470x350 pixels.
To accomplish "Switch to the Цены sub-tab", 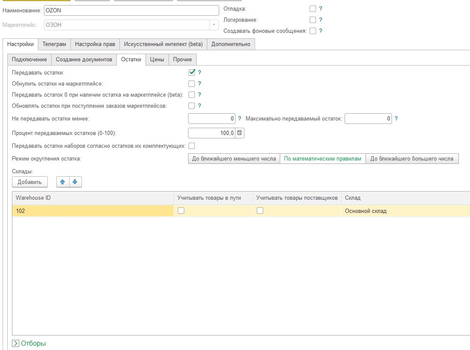I will (157, 60).
